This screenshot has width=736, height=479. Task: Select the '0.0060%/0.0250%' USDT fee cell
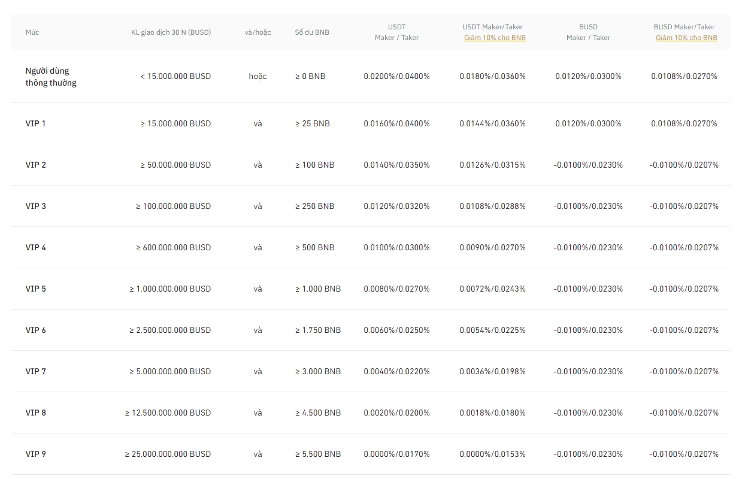tap(396, 330)
